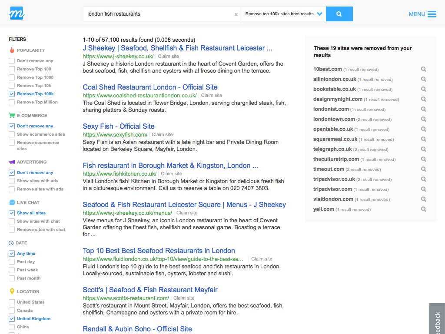
Task: Click magnifier icon next to tripadvisor.com
Action: pos(423,189)
